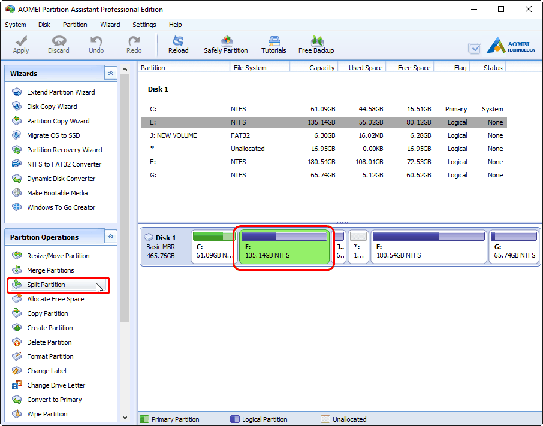The height and width of the screenshot is (426, 543).
Task: Select the J: NEW VOLUME row
Action: click(324, 135)
